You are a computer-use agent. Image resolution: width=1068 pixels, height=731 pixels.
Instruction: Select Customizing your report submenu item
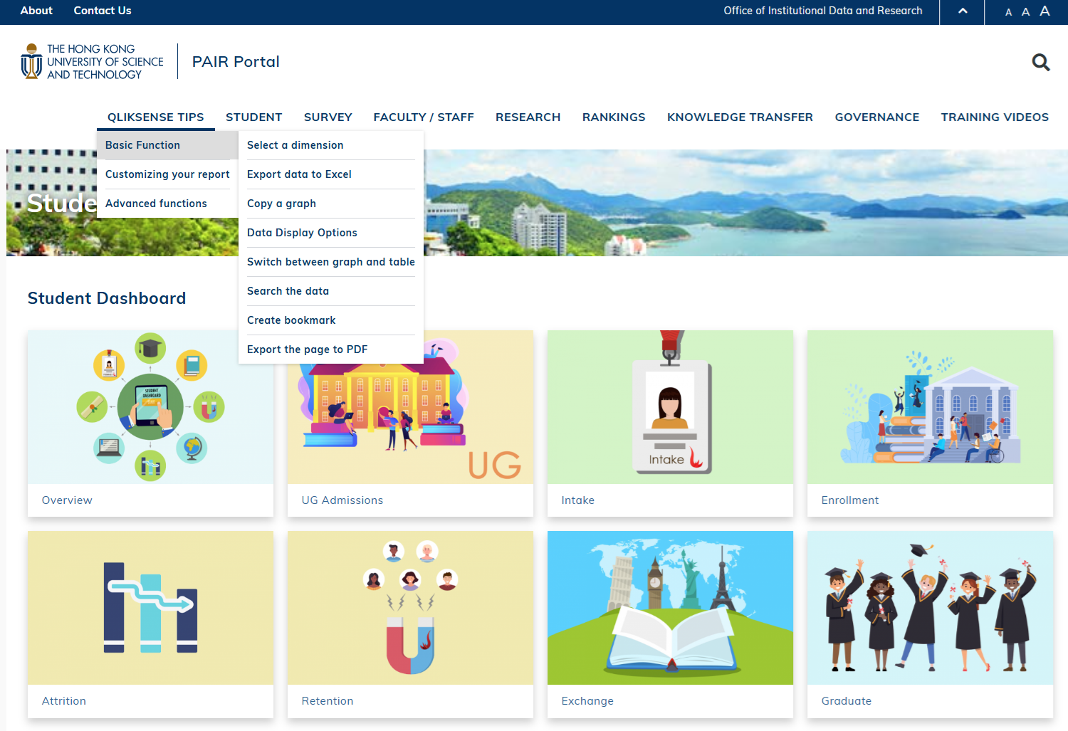click(167, 174)
